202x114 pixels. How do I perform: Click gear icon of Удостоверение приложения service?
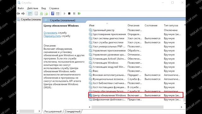(90, 34)
